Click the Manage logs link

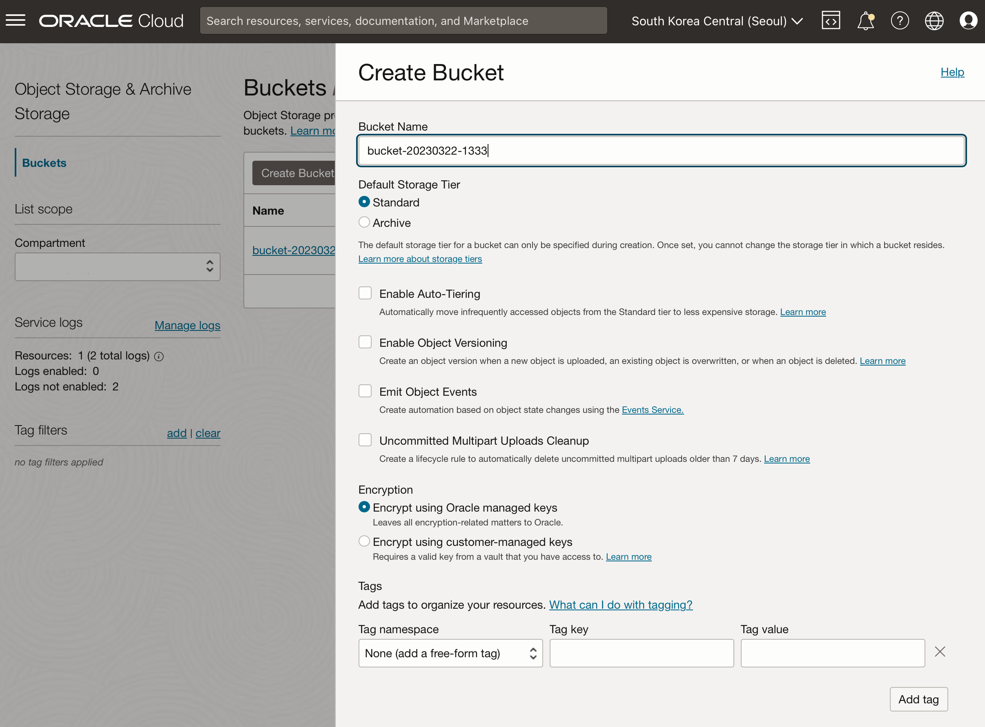click(187, 325)
